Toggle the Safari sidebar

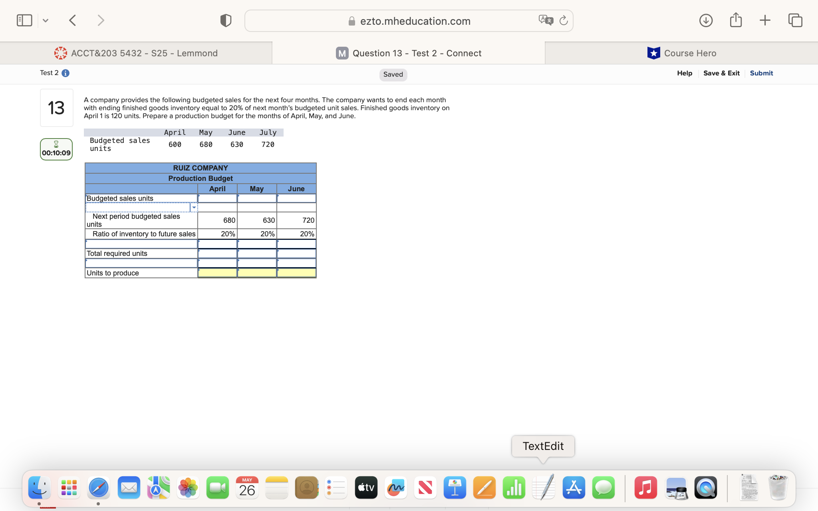tap(24, 20)
